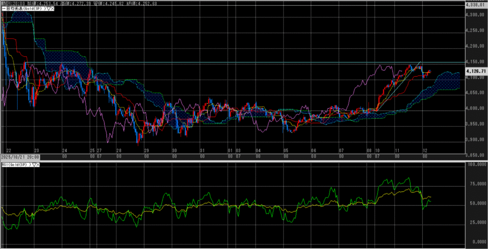Click the current price label 4,126.71

tap(475, 71)
